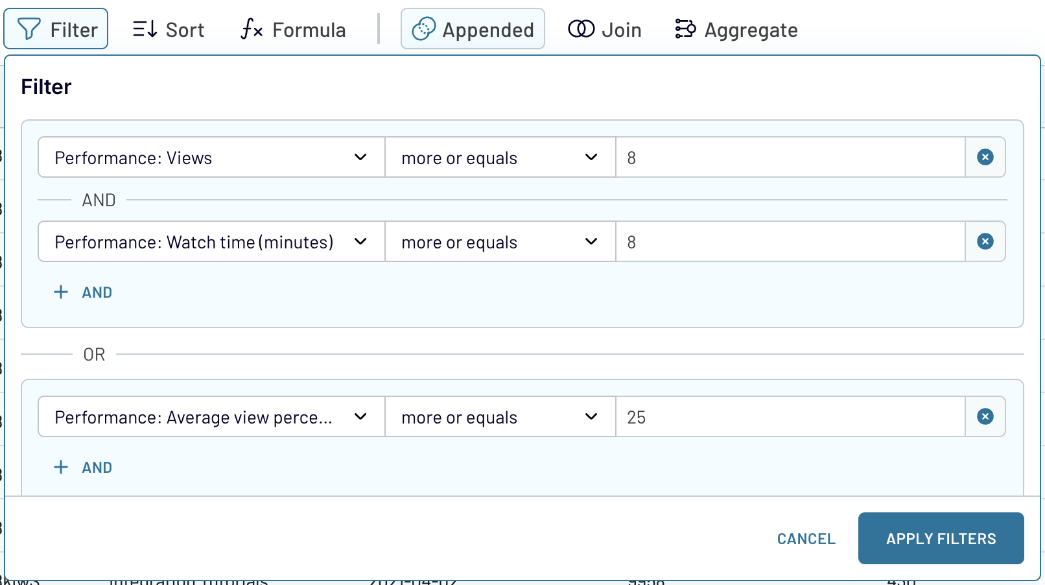This screenshot has height=585, width=1045.
Task: Remove the Average view percentage filter condition
Action: tap(985, 416)
